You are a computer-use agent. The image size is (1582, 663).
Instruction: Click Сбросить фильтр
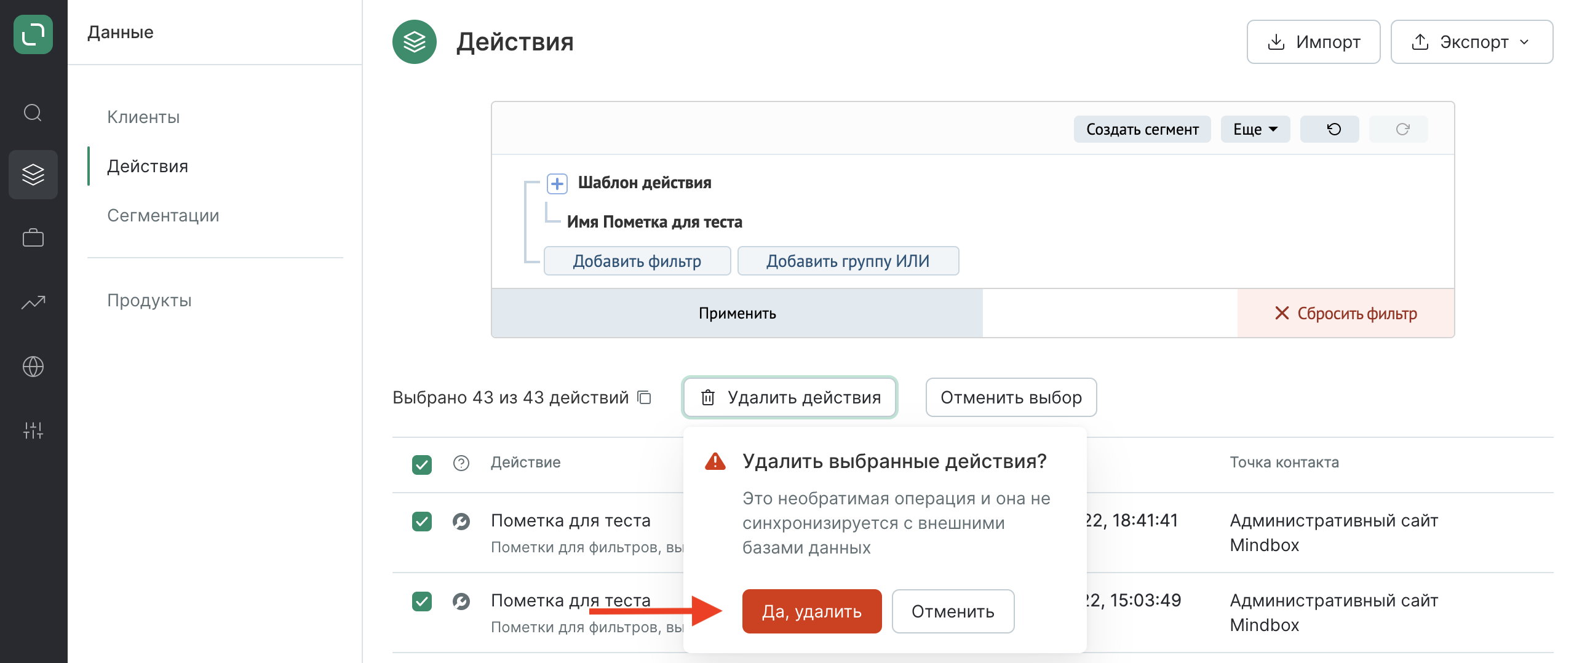tap(1346, 313)
